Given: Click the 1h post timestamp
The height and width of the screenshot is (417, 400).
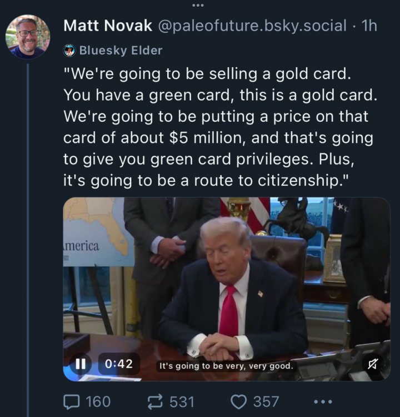Looking at the screenshot, I should (369, 26).
